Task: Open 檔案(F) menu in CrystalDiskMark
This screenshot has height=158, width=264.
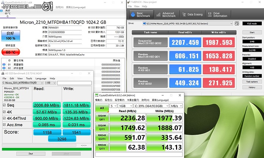Action: 99,100
